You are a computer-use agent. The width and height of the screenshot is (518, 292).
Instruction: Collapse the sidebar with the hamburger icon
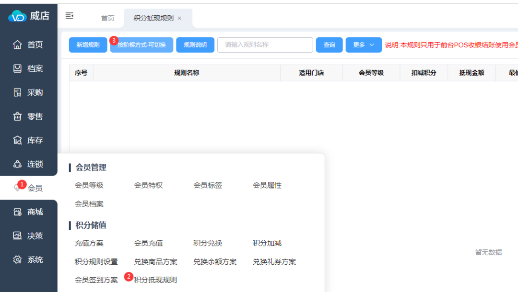(70, 16)
